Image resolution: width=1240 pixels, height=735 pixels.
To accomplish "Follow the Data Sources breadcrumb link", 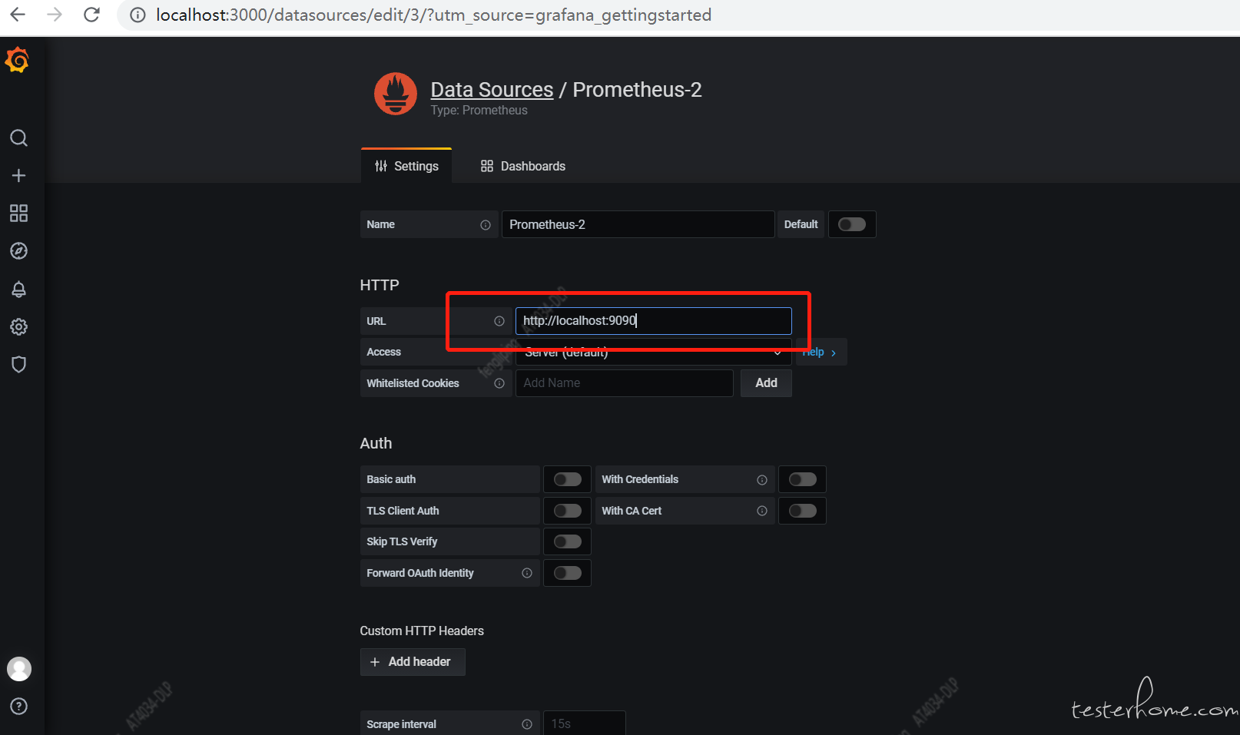I will (x=492, y=90).
